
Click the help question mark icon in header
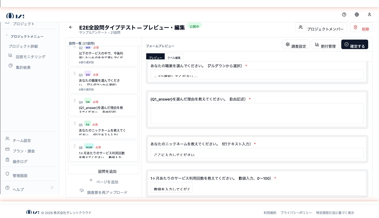[x=344, y=15]
